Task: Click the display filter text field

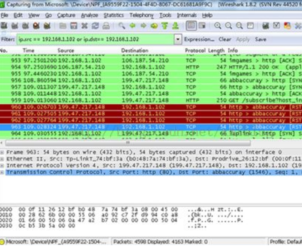Action: [95, 39]
